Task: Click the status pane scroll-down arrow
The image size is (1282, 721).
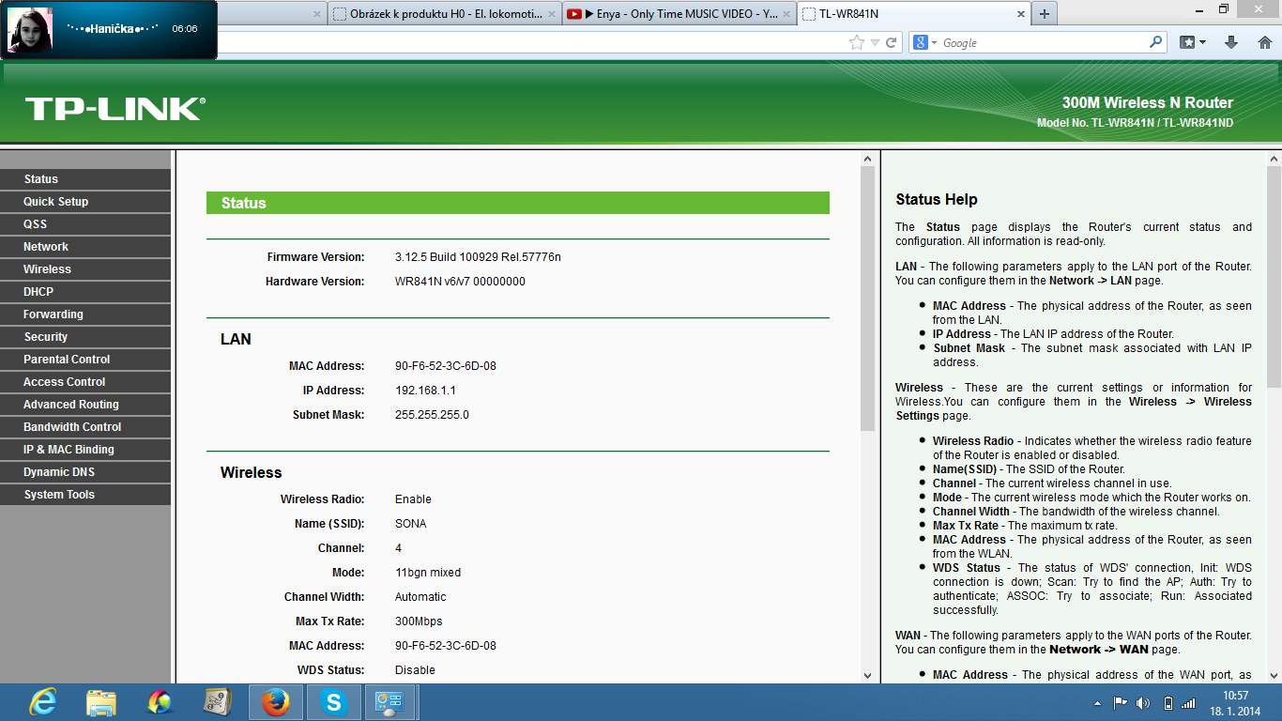Action: 867,674
